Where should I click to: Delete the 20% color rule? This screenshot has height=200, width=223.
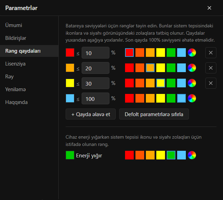(x=211, y=68)
